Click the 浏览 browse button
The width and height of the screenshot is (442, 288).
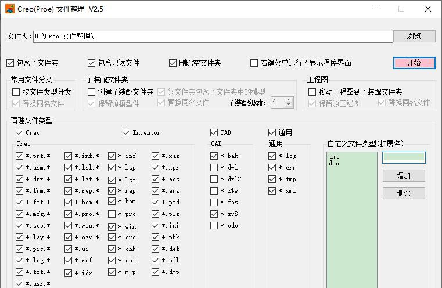(x=414, y=36)
